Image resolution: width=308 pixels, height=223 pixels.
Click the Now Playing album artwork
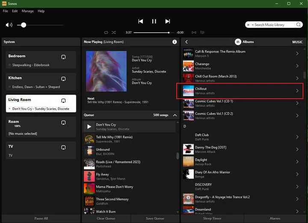click(106, 71)
